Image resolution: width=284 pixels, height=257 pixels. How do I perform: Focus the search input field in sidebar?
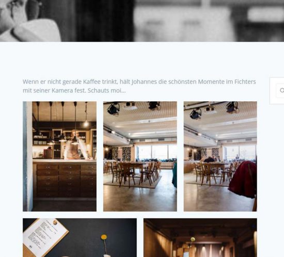click(x=280, y=90)
